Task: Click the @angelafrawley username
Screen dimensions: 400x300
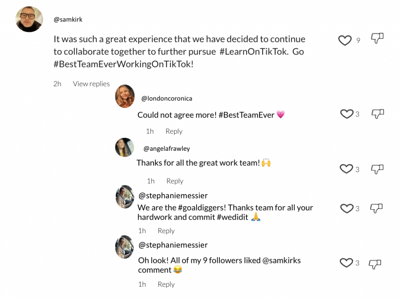Action: (x=167, y=148)
